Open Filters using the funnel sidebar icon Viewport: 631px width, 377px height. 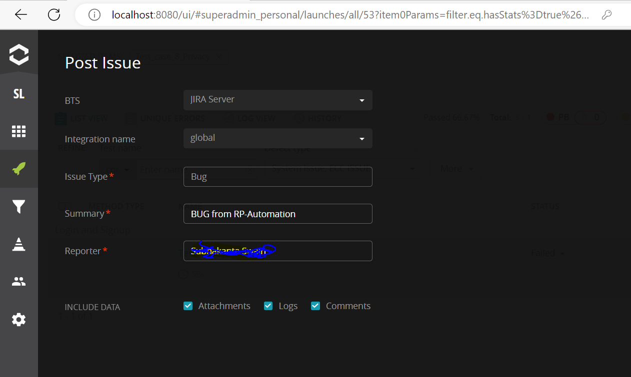point(18,206)
